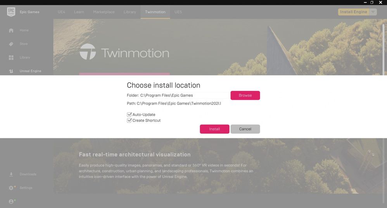Toggle the Auto-Update checkbox

(x=129, y=114)
